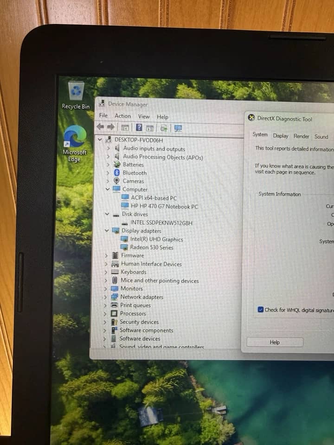Viewport: 334px width, 445px height.
Task: Click the Action pane toolbar icon
Action: click(150, 128)
